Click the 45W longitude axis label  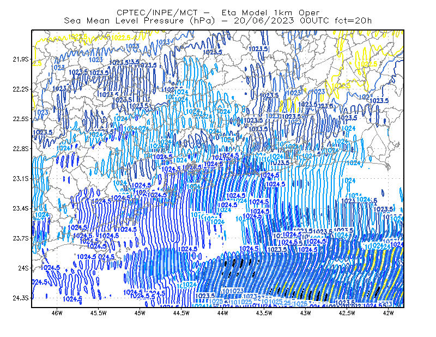click(140, 313)
